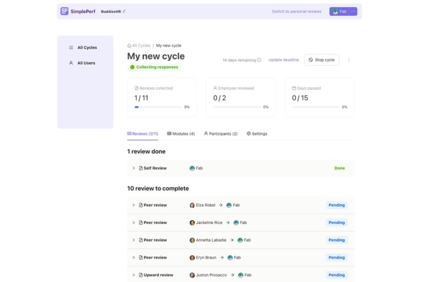Screen dimensions: 424x282
Task: Expand the Self Review row
Action: (134, 168)
